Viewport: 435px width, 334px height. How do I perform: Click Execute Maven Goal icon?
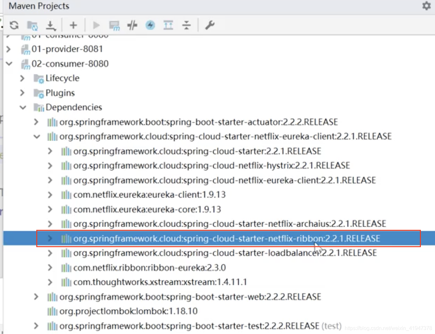click(114, 26)
